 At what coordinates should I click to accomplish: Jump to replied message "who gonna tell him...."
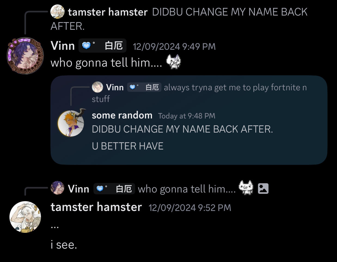187,189
